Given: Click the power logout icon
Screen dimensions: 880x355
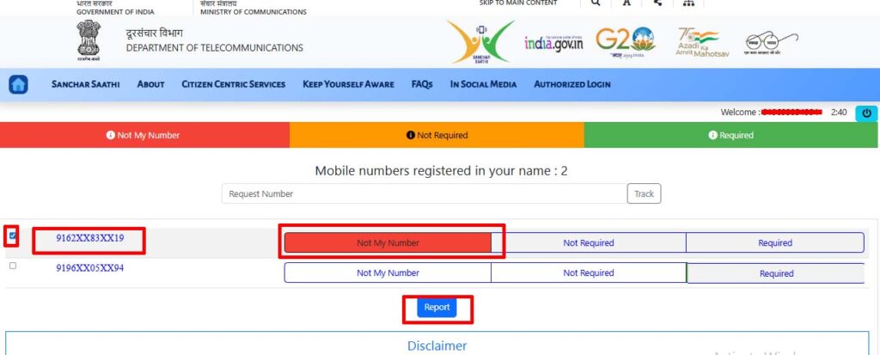Looking at the screenshot, I should click(866, 113).
